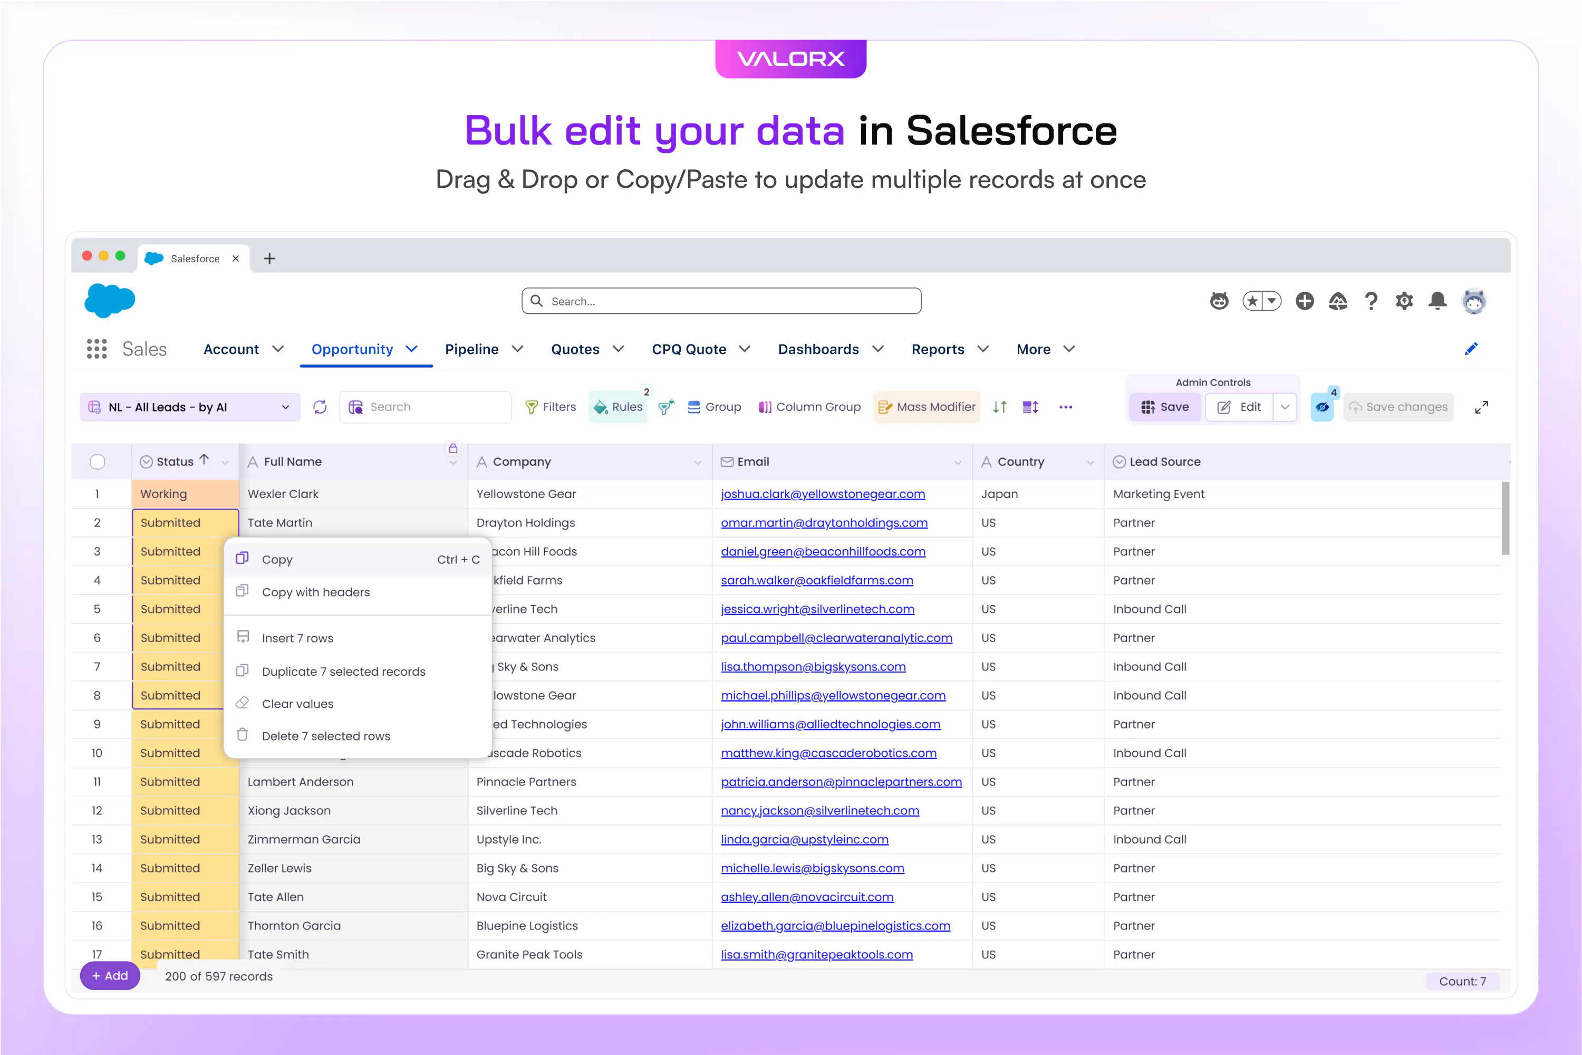Click the Mass Modifier button
The height and width of the screenshot is (1055, 1582).
click(x=926, y=407)
